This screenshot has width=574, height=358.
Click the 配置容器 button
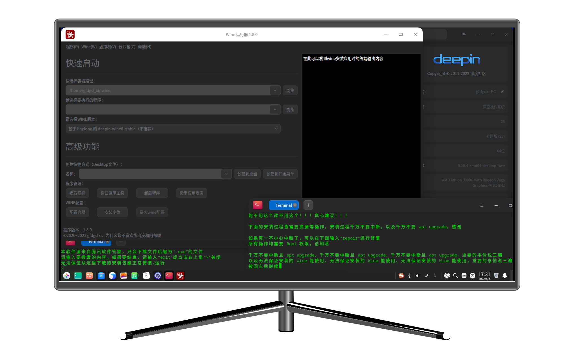point(77,212)
